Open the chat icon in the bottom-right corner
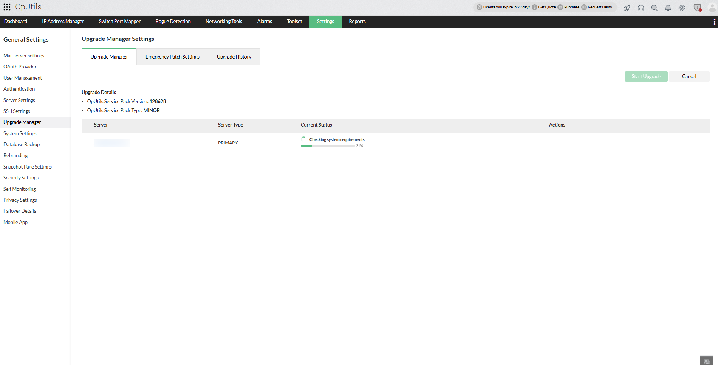This screenshot has height=365, width=718. coord(706,361)
